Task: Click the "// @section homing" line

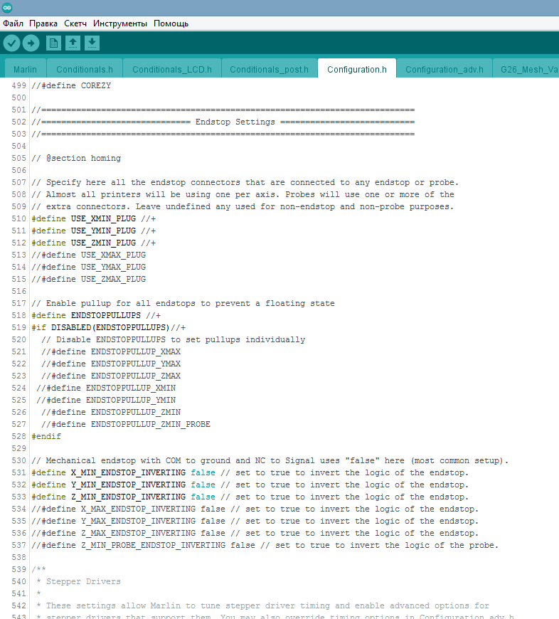Action: 76,158
